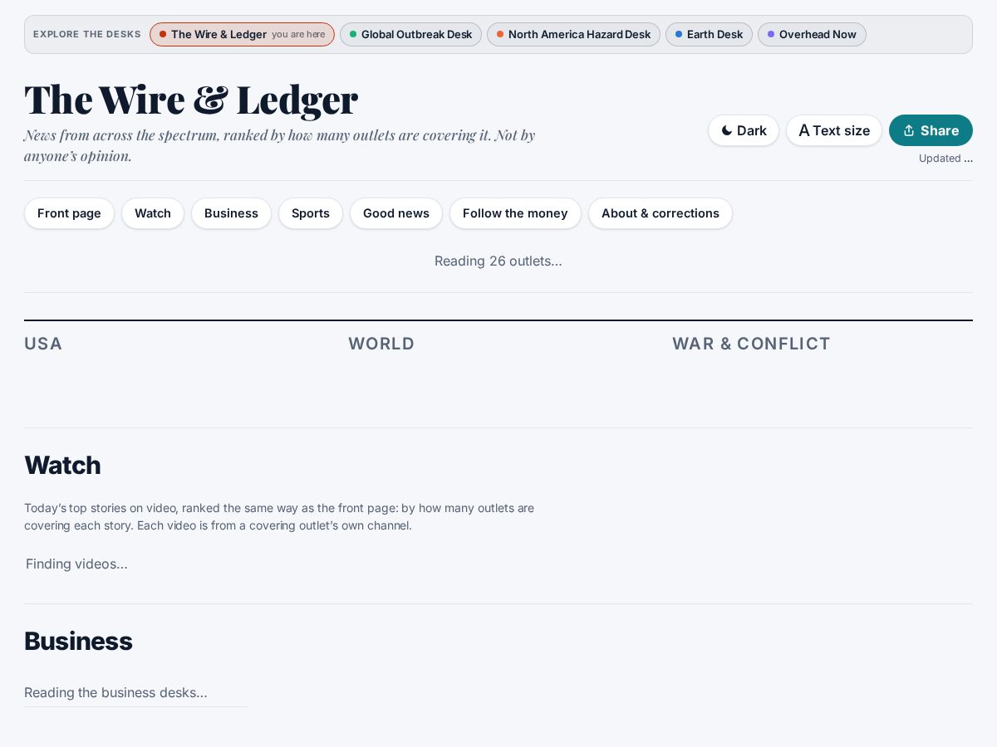Click the Watch section description paragraph
This screenshot has height=747, width=997.
(279, 516)
